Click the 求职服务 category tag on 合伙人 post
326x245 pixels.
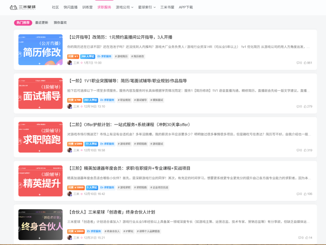(94, 231)
